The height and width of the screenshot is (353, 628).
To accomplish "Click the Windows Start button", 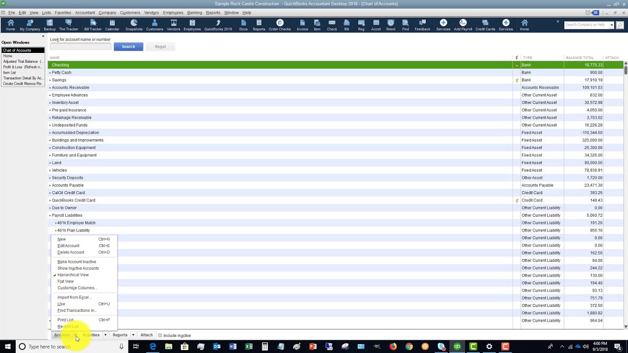I will 7,347.
